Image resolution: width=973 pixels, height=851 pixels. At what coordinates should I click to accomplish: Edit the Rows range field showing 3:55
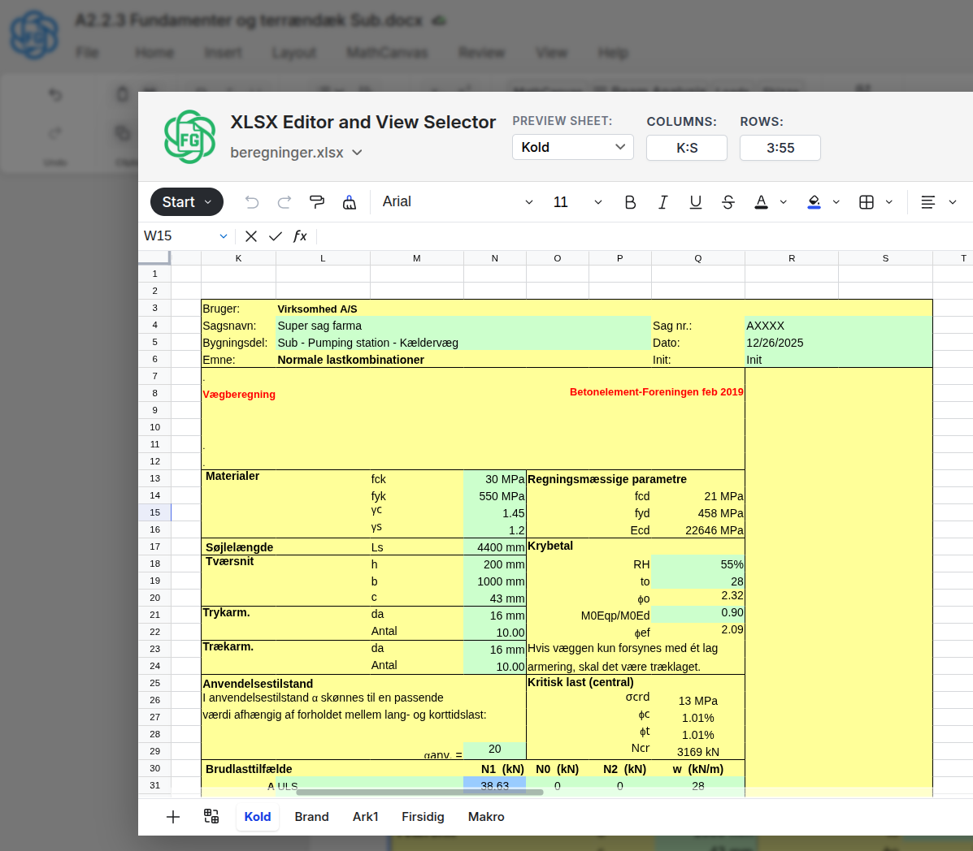point(780,147)
